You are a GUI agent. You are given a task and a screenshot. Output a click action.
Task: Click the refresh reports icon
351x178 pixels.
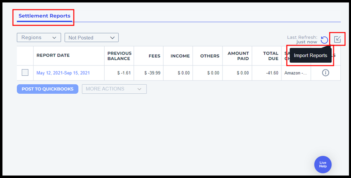(324, 40)
